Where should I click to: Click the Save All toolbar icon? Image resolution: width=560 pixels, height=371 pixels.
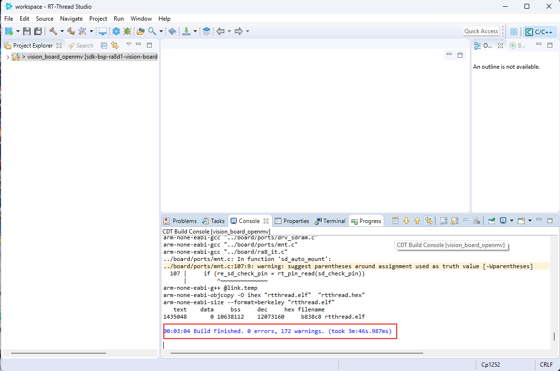click(37, 31)
